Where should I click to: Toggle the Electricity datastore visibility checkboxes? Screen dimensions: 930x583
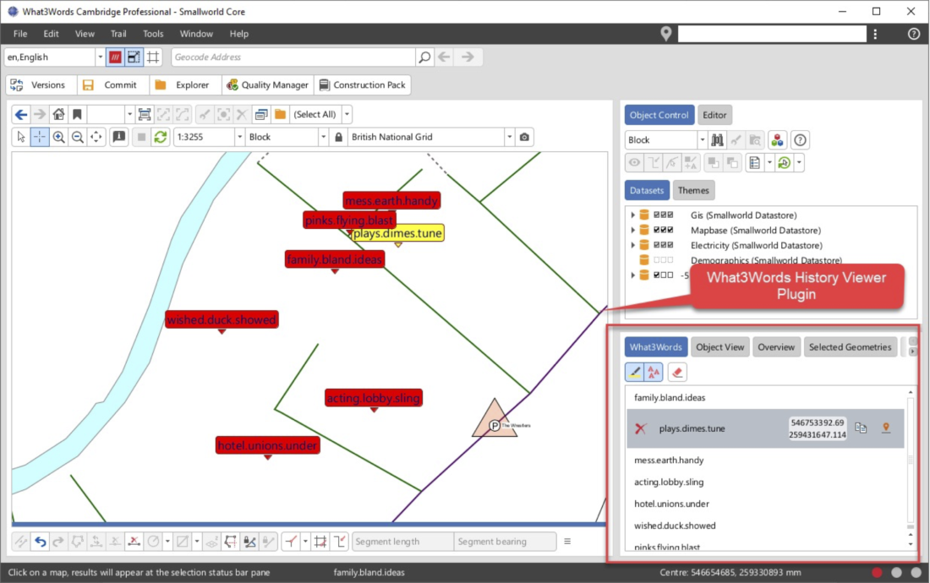[x=663, y=245]
